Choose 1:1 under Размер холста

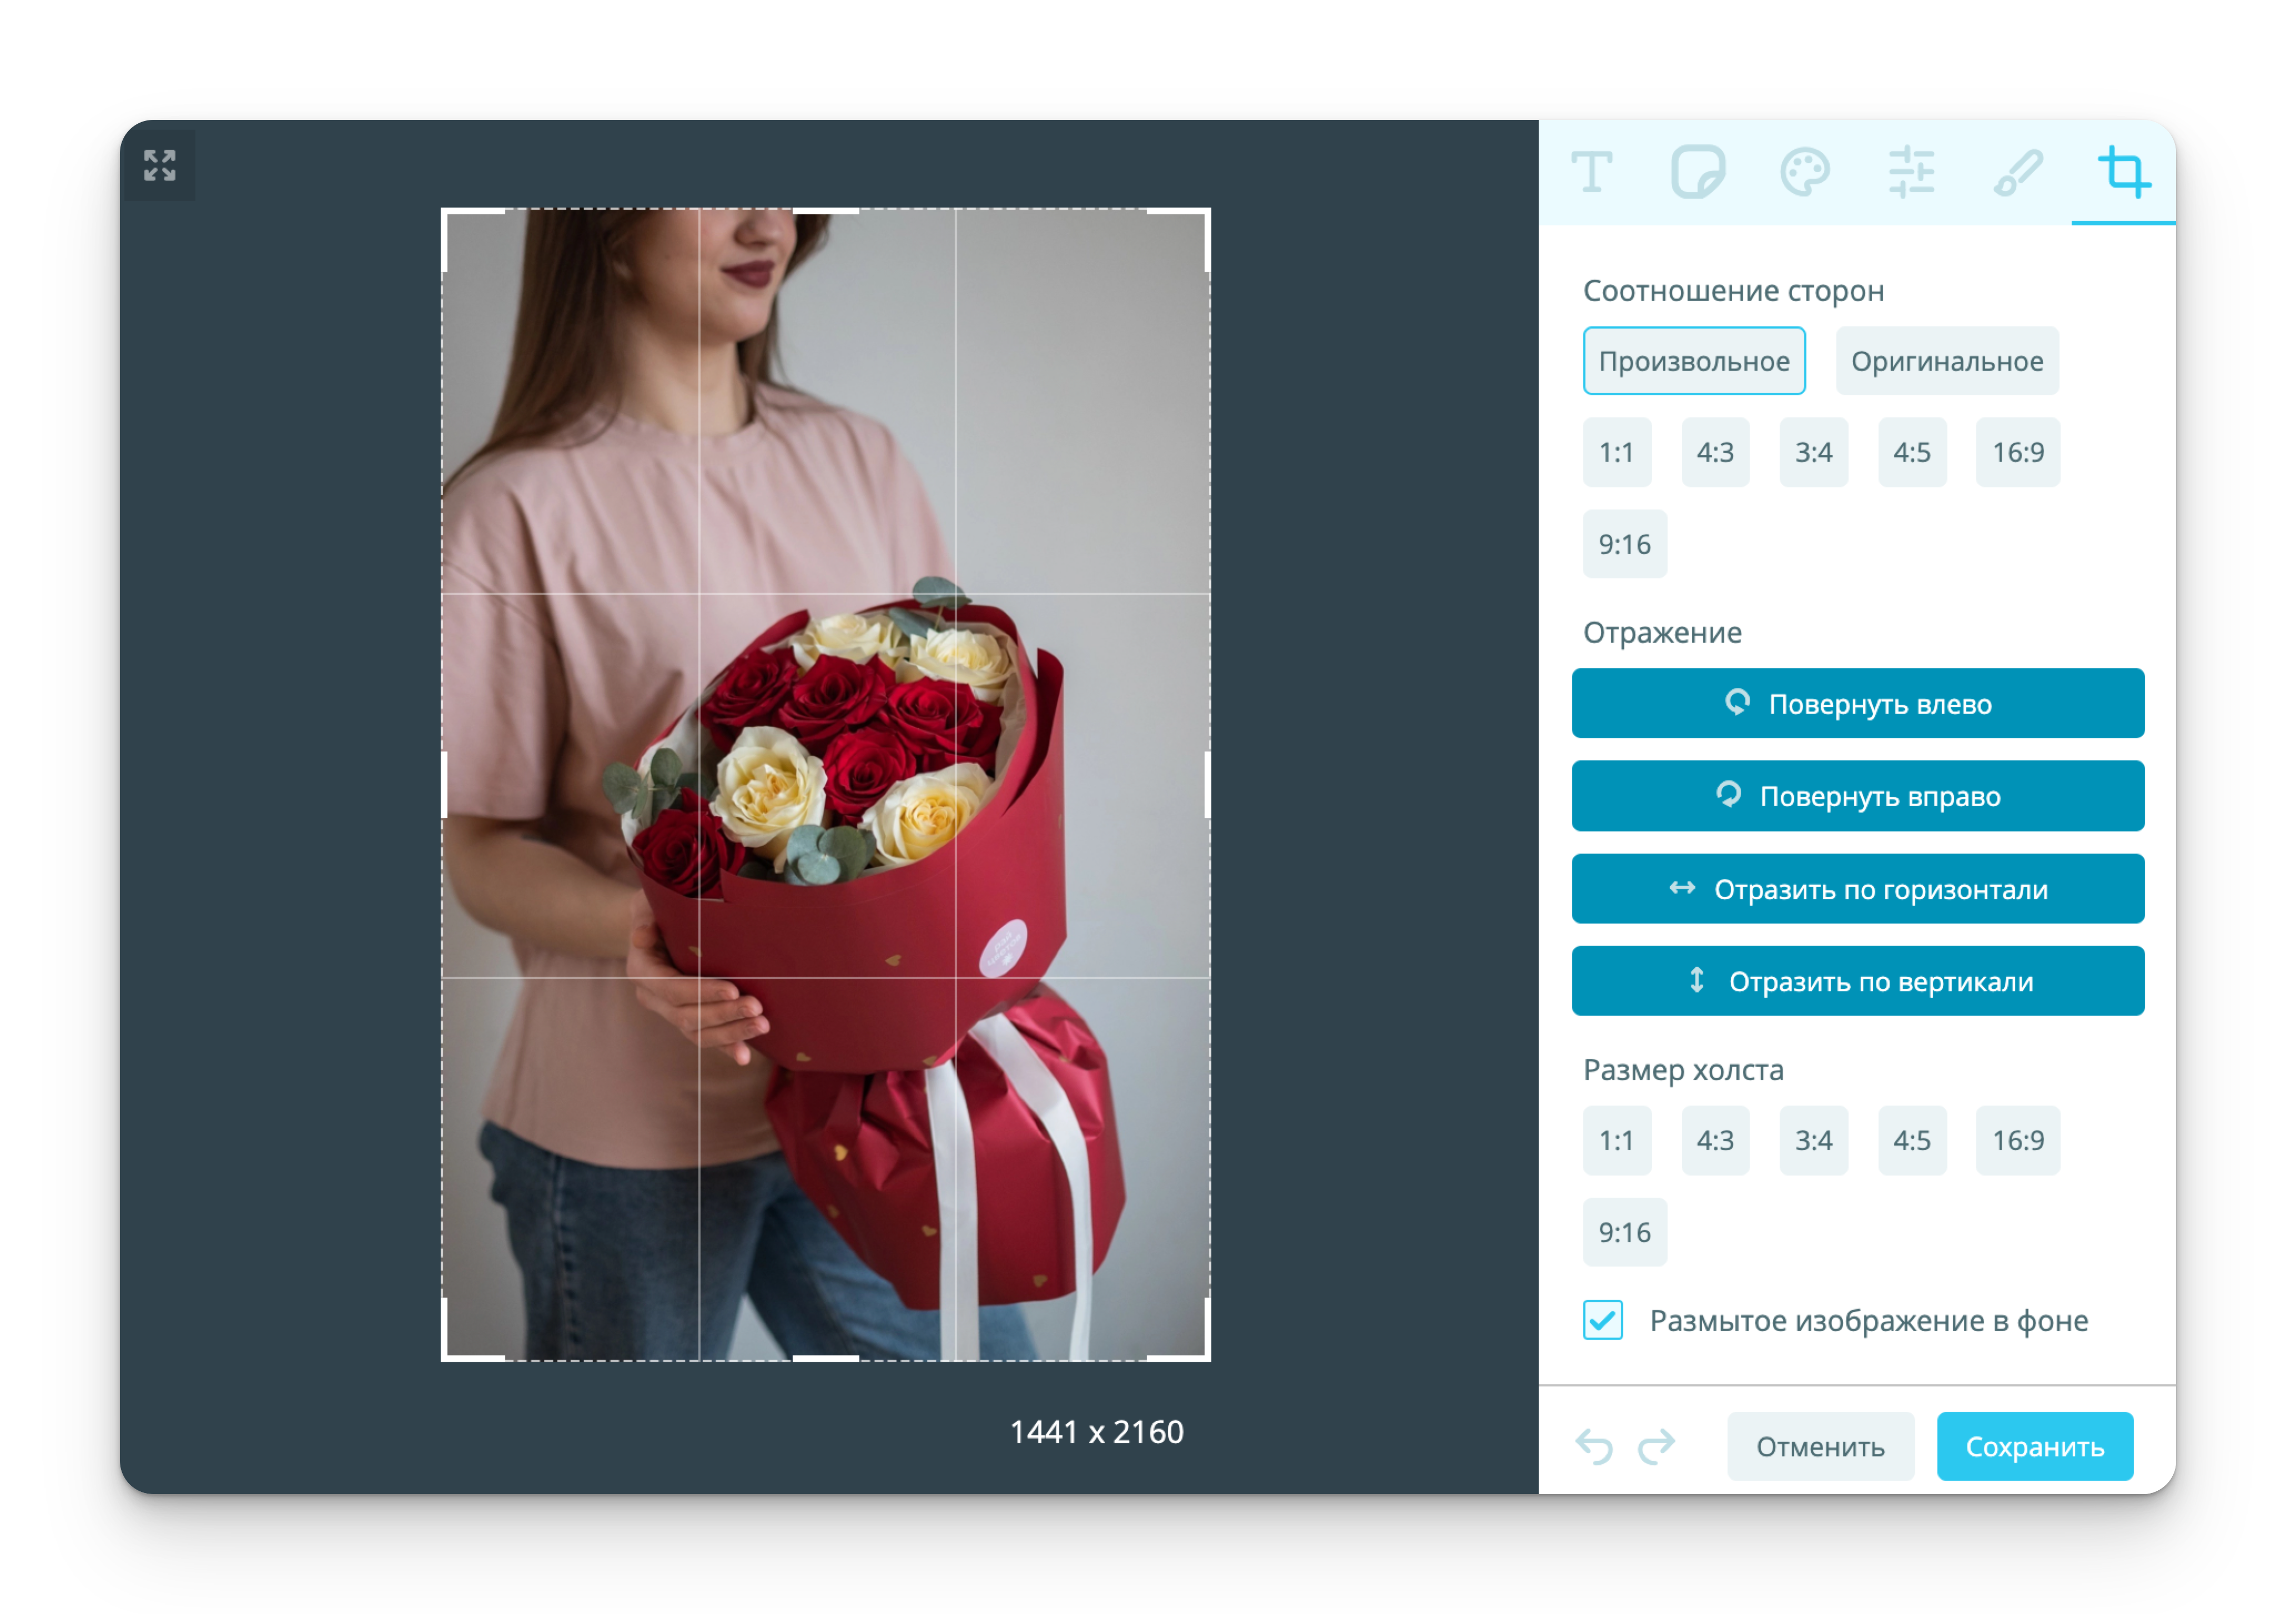[x=1616, y=1140]
